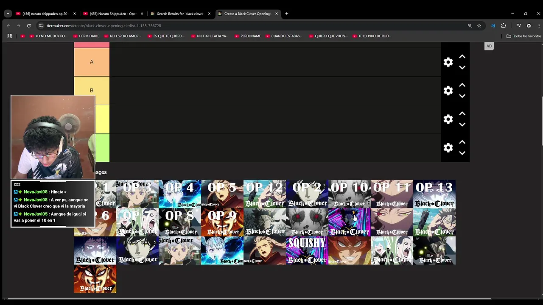Image resolution: width=543 pixels, height=305 pixels.
Task: Open settings gear for the green tier row
Action: 448,147
